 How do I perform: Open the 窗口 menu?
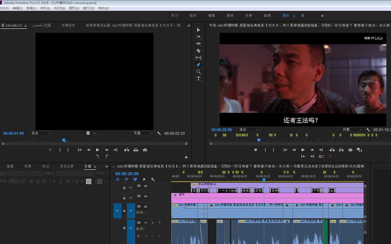point(89,8)
